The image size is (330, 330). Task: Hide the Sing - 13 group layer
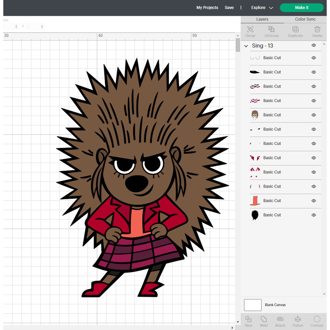click(313, 45)
